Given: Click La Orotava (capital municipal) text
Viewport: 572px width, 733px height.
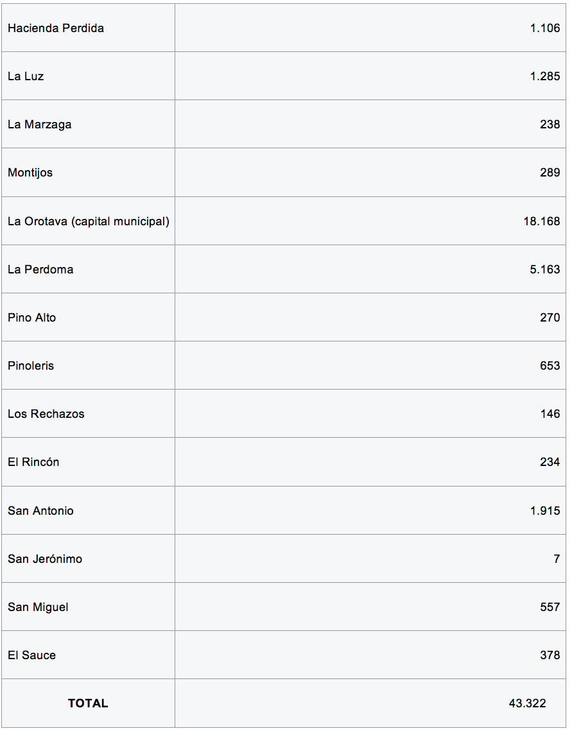Looking at the screenshot, I should tap(89, 221).
